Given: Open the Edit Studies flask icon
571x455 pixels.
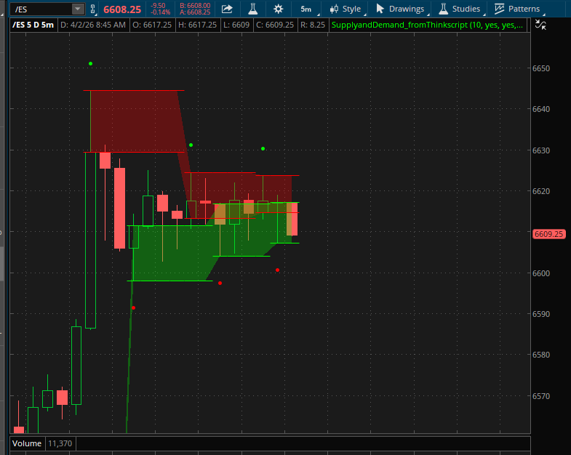Looking at the screenshot, I should coord(252,9).
